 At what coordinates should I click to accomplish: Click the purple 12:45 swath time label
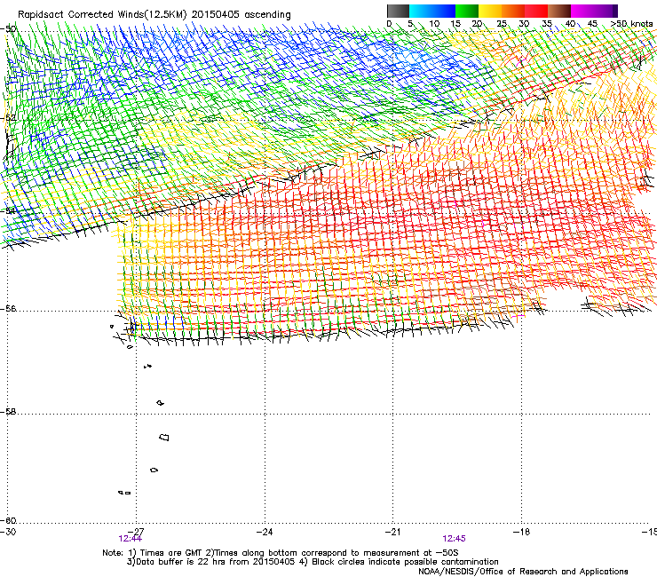tap(455, 539)
